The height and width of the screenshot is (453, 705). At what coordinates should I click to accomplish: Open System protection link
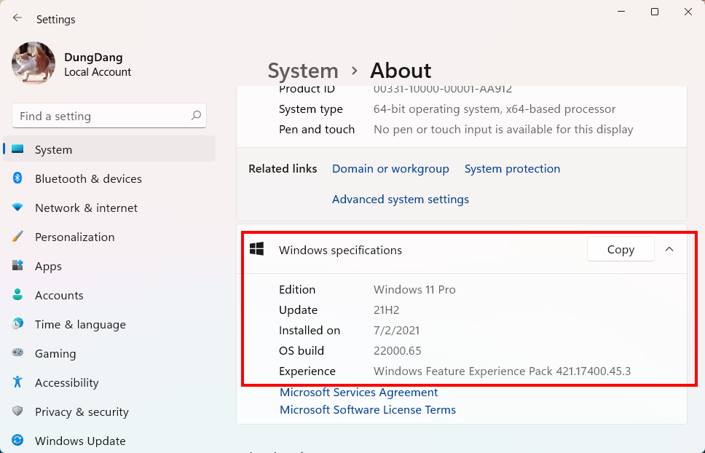click(512, 168)
